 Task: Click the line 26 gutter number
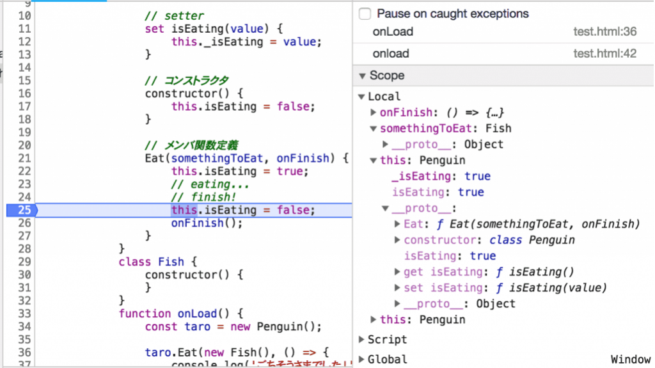(24, 223)
